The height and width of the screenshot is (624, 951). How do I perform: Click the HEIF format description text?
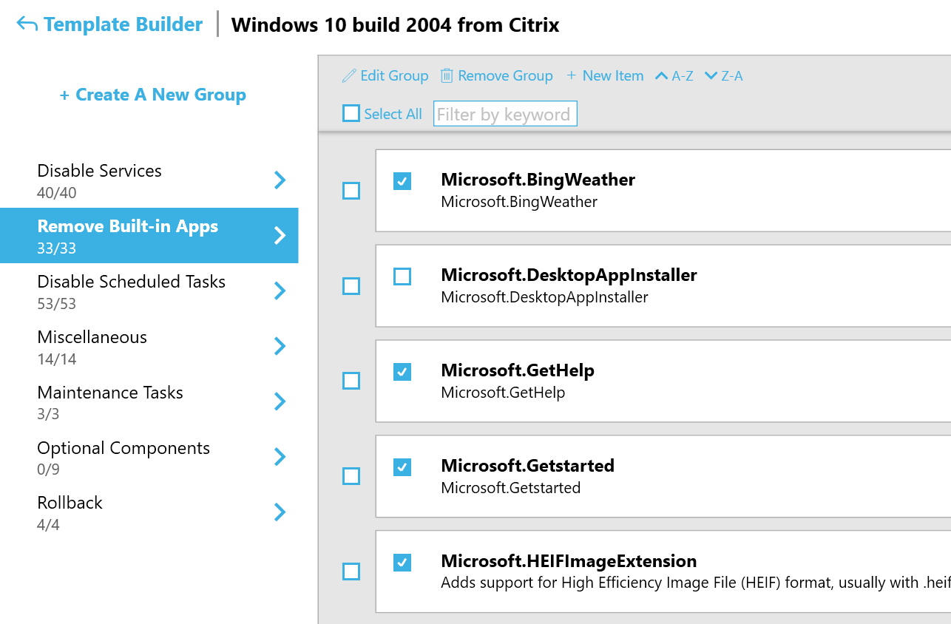coord(695,583)
